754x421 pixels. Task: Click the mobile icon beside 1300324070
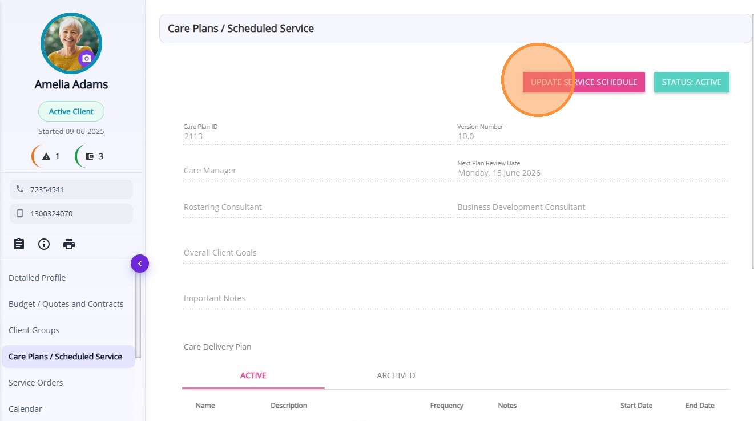(21, 214)
